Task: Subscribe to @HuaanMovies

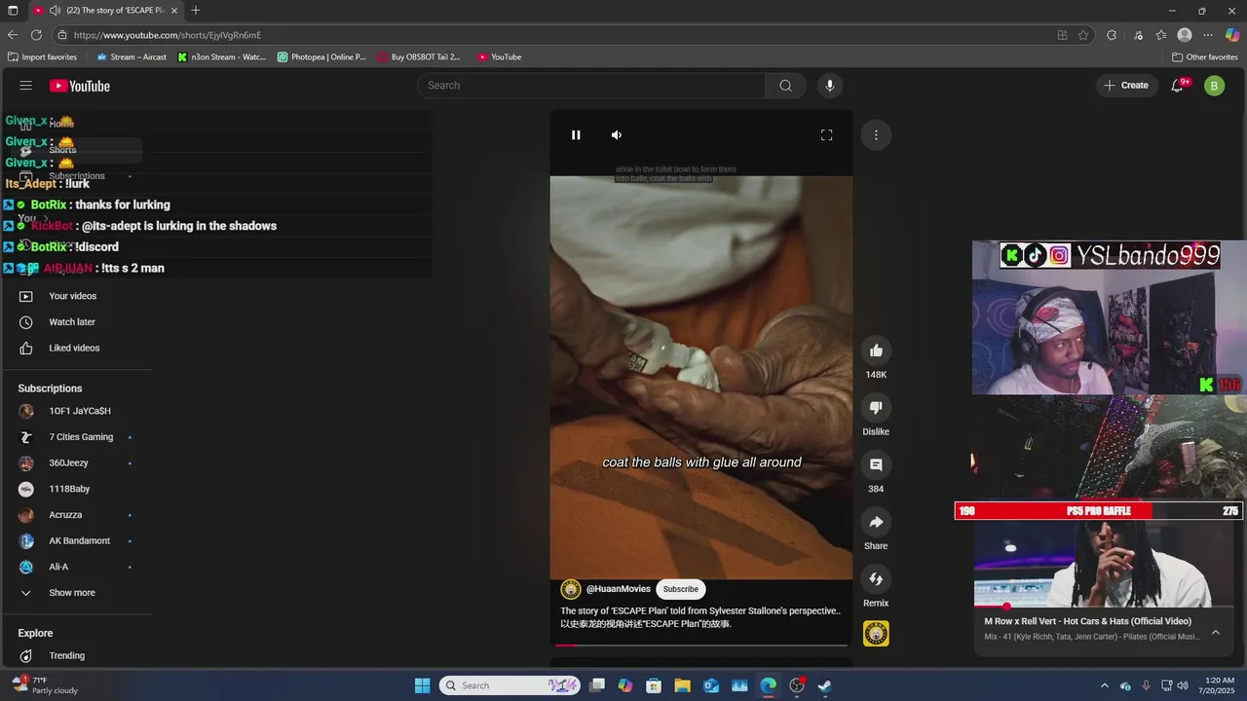Action: (x=680, y=589)
